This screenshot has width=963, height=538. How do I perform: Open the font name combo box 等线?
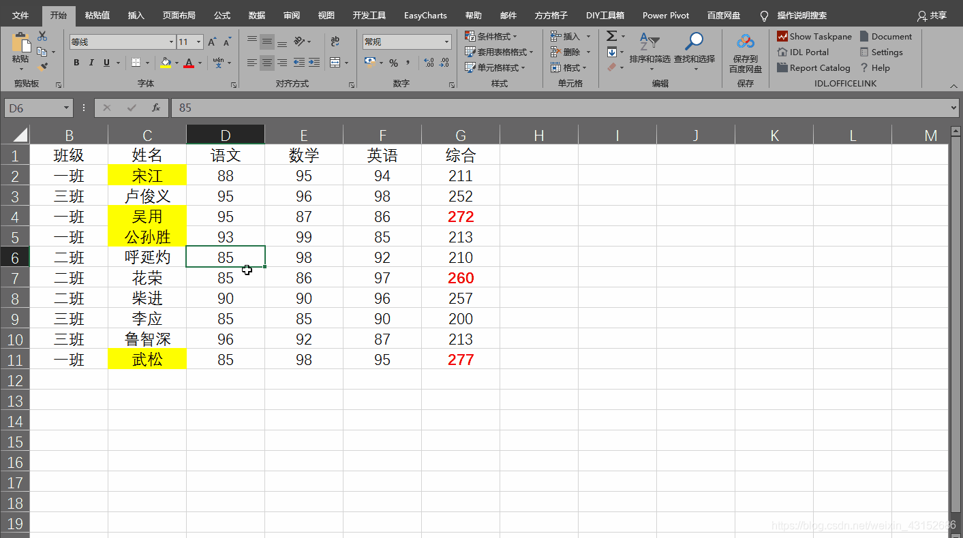point(123,42)
